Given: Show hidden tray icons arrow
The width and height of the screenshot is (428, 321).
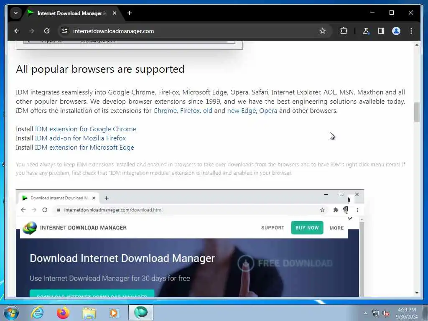Looking at the screenshot, I should (365, 313).
